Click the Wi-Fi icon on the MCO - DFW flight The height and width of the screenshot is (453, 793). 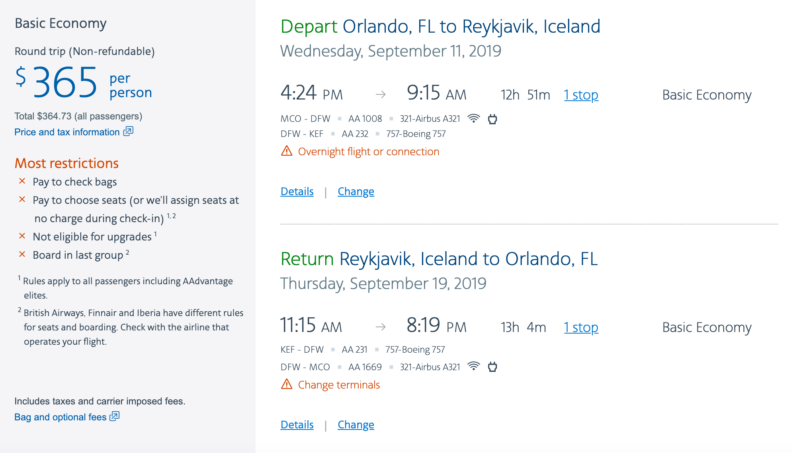click(x=473, y=119)
